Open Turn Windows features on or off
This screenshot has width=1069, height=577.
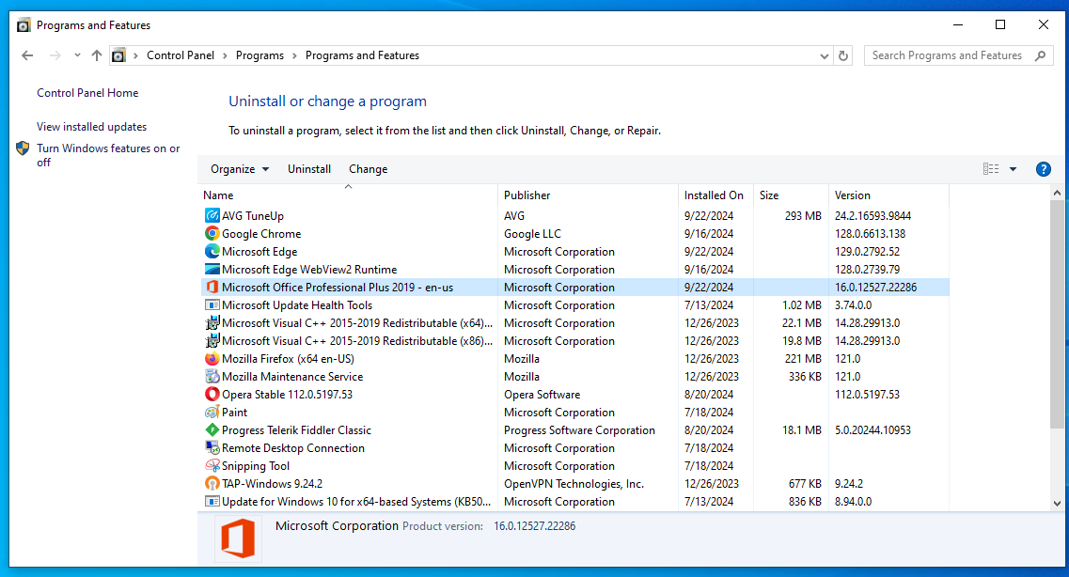tap(108, 155)
